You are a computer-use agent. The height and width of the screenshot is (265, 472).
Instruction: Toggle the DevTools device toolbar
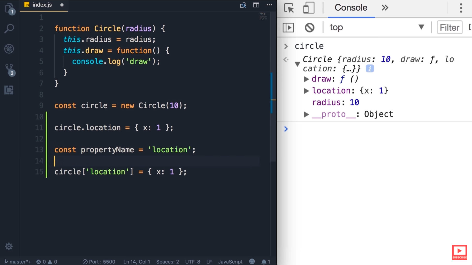(x=309, y=8)
